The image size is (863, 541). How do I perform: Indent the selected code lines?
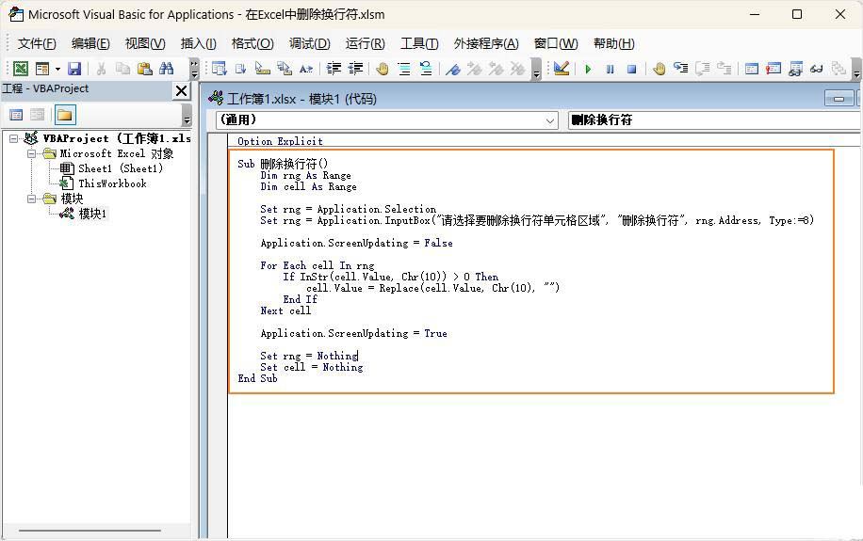click(334, 68)
